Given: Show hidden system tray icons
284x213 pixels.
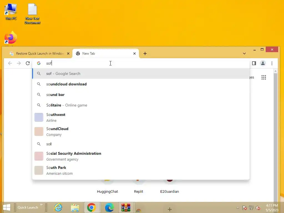Looking at the screenshot, I should coord(238,208).
